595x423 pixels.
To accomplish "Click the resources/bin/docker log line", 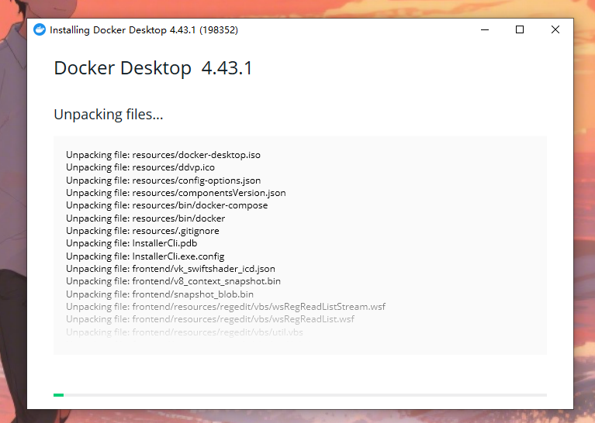I will pos(145,218).
